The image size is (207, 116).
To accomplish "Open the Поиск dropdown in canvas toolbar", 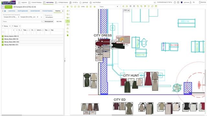I will coord(109,6).
